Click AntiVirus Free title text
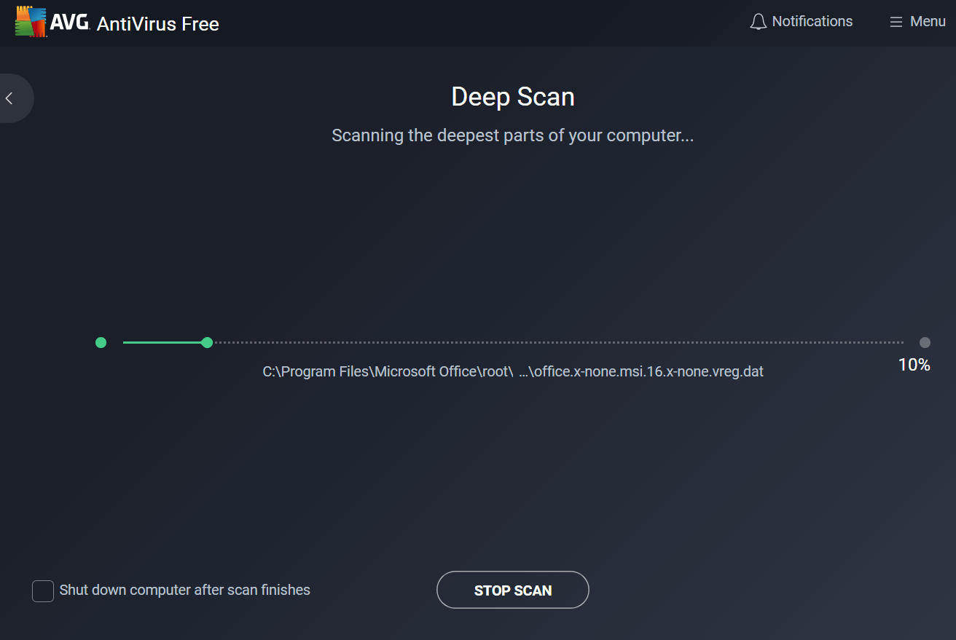Viewport: 956px width, 640px height. coord(158,23)
